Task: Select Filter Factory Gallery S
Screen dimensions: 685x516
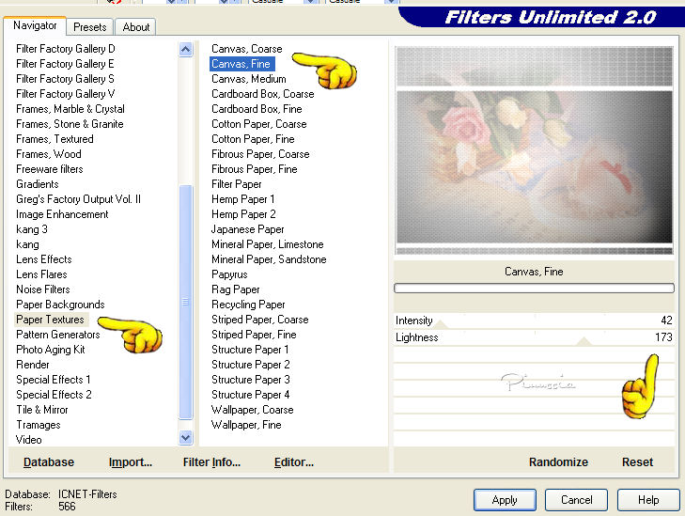Action: (x=65, y=79)
